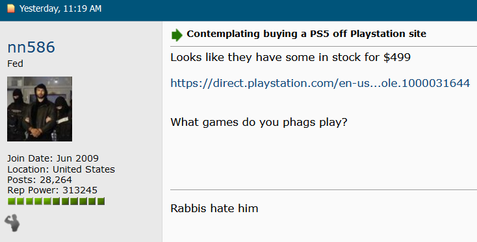
Task: Click the What games do you play question
Action: tap(259, 122)
